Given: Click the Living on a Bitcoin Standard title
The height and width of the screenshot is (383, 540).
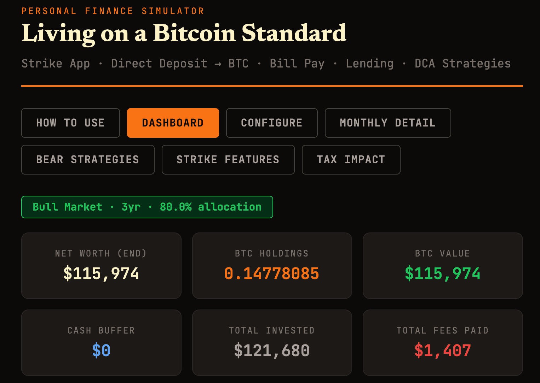Looking at the screenshot, I should pyautogui.click(x=184, y=34).
